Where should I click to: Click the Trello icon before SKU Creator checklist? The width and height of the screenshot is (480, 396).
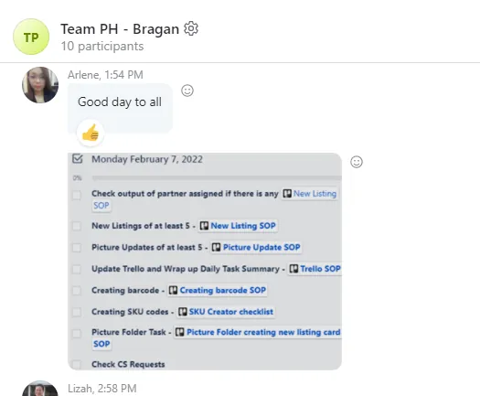pyautogui.click(x=183, y=312)
